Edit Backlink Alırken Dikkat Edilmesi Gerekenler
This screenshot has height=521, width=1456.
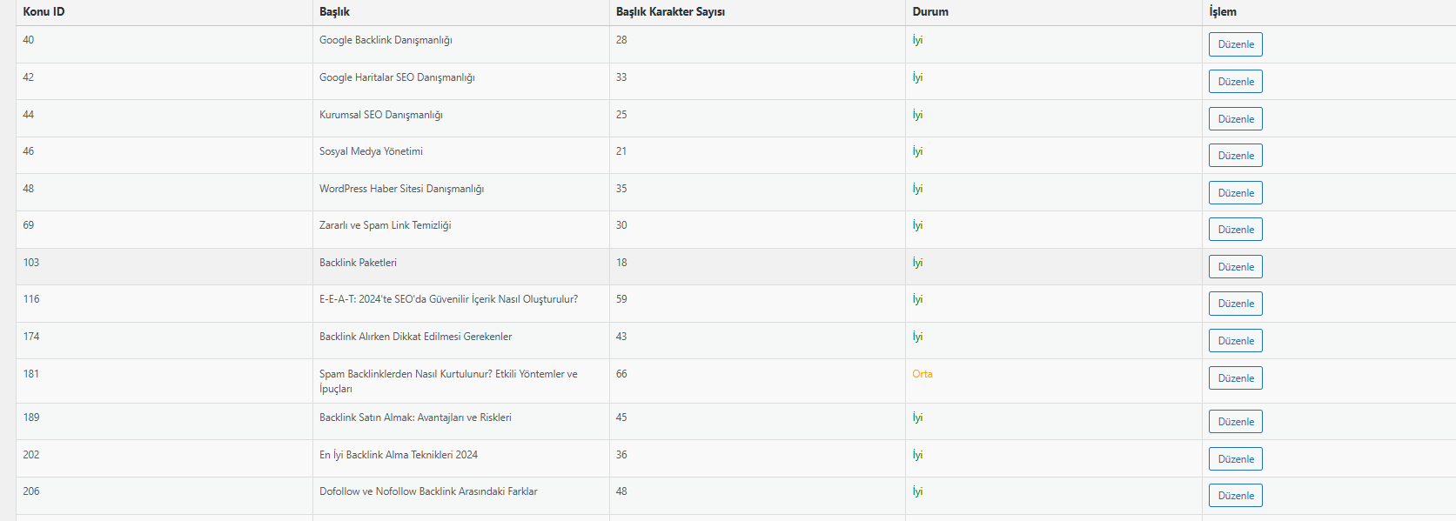point(1235,341)
